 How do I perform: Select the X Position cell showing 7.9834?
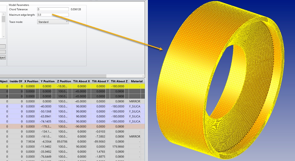pyautogui.click(x=31, y=141)
